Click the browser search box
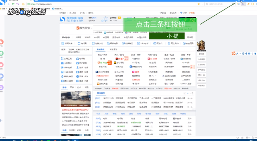This screenshot has width=257, height=141. [220, 4]
